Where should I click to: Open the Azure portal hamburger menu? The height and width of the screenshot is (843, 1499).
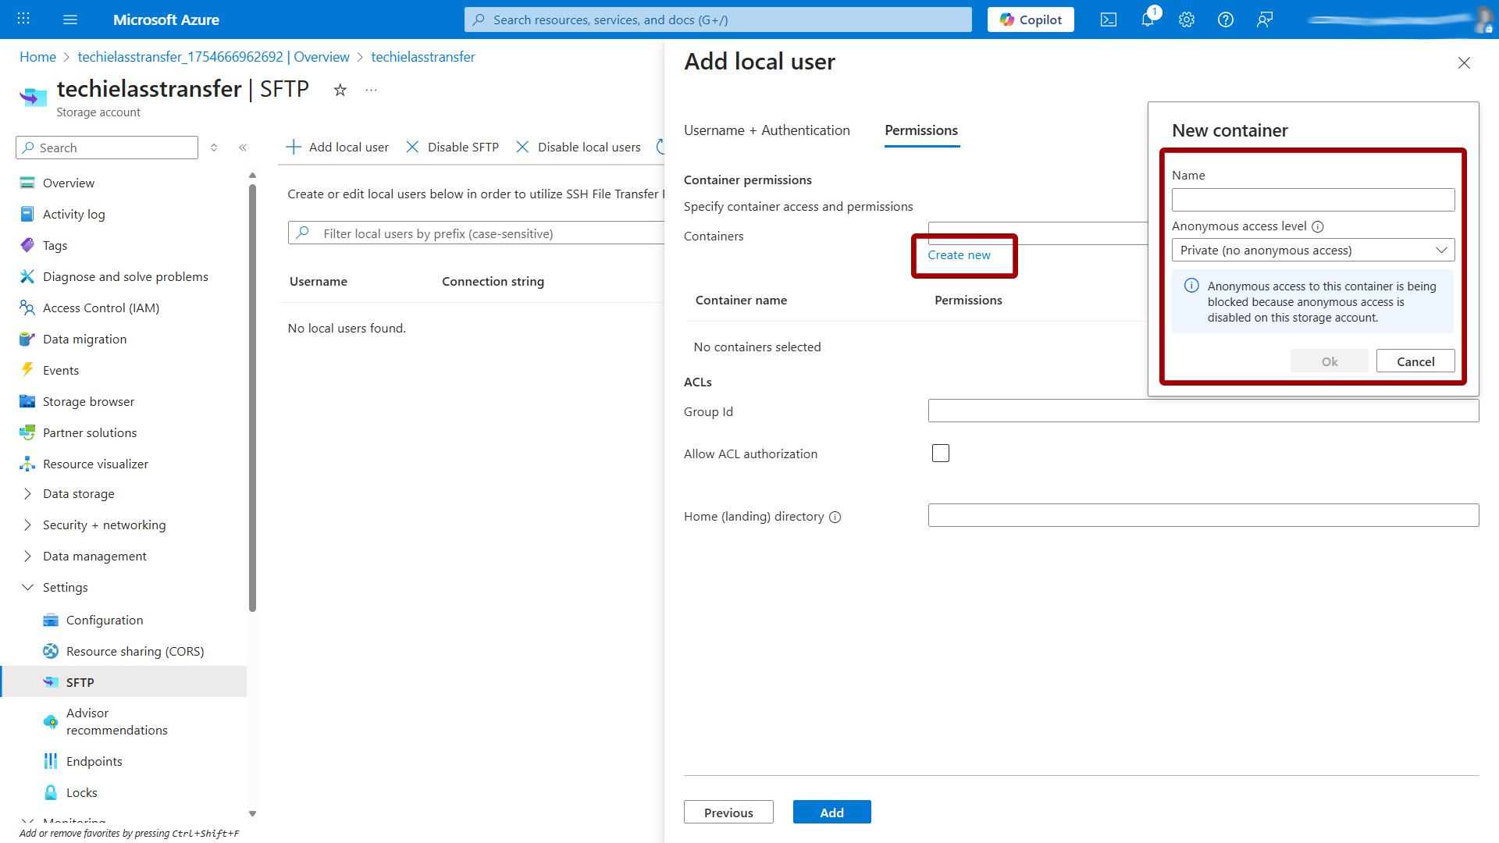click(70, 20)
